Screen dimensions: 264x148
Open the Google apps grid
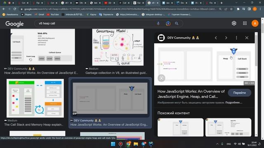point(245,23)
